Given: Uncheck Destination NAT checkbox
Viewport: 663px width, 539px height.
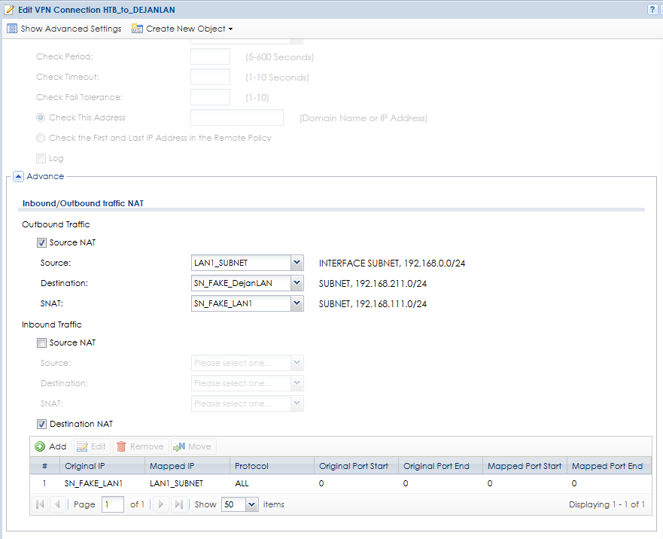Looking at the screenshot, I should point(41,424).
